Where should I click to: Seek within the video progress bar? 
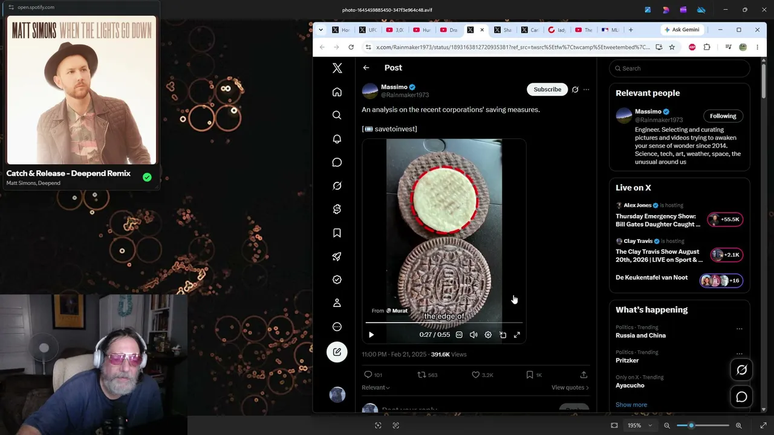[444, 323]
